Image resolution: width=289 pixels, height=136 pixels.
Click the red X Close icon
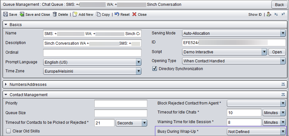[x=134, y=14]
